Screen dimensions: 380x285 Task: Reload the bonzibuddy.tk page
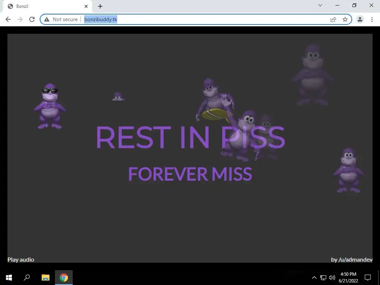[x=32, y=19]
